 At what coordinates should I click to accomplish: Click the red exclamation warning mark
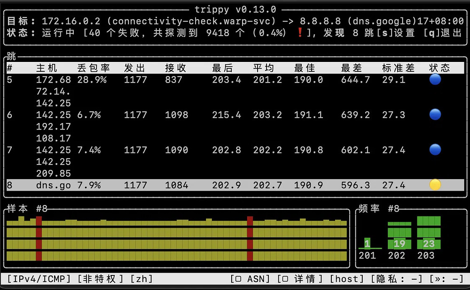(x=300, y=32)
